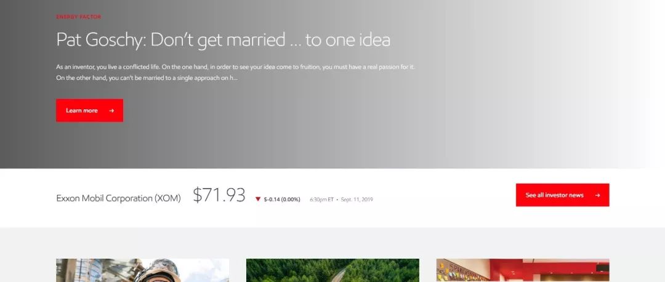Click the red downward stock triangle icon
The height and width of the screenshot is (282, 665).
coord(258,199)
